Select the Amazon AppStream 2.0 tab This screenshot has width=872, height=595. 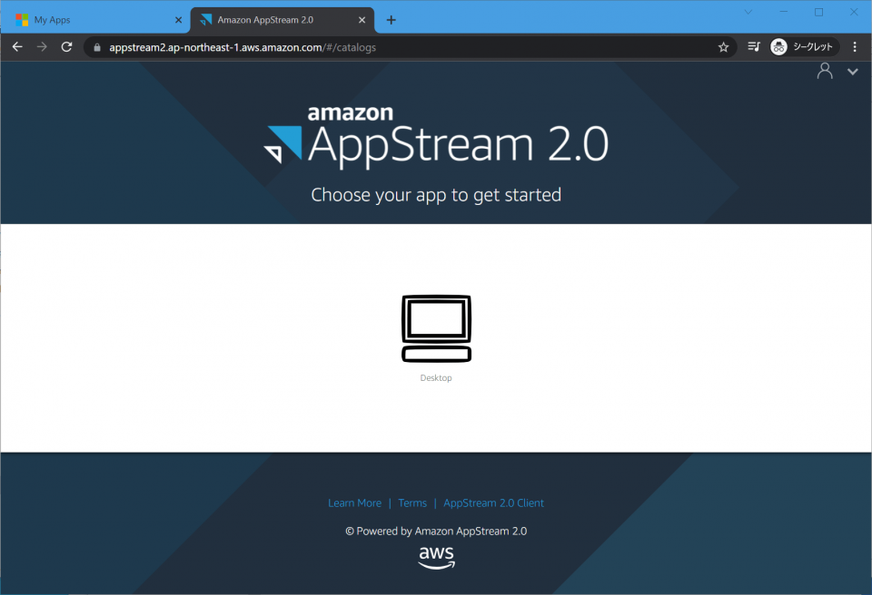[x=282, y=20]
